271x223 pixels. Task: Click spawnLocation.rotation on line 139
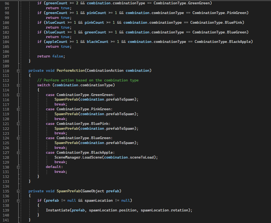[164, 210]
